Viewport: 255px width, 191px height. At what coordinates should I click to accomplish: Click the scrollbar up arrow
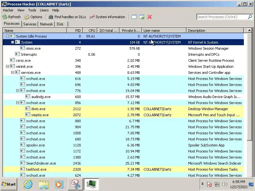(249, 30)
